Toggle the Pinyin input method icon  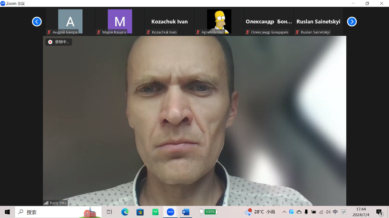[x=344, y=212]
